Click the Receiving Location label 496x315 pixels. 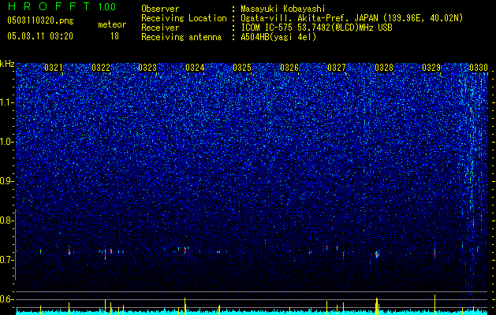(184, 18)
